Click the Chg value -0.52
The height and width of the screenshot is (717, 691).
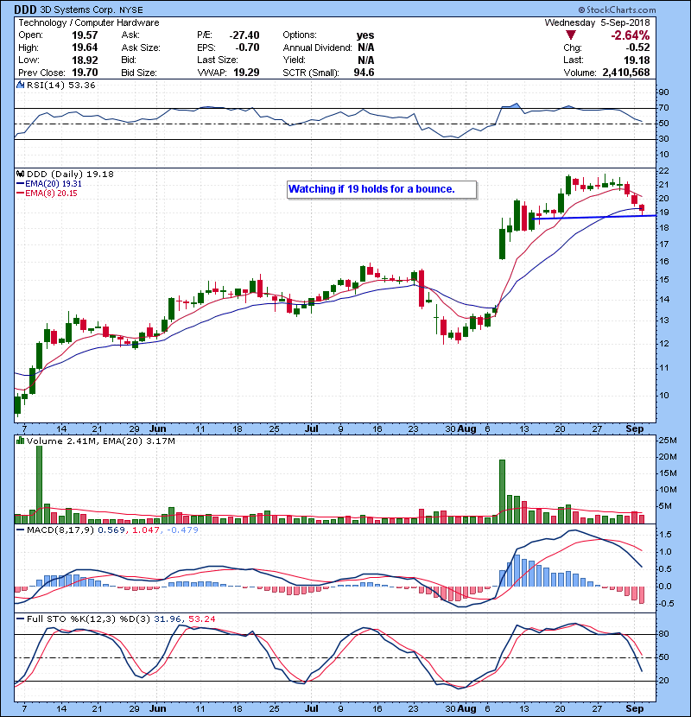[637, 48]
